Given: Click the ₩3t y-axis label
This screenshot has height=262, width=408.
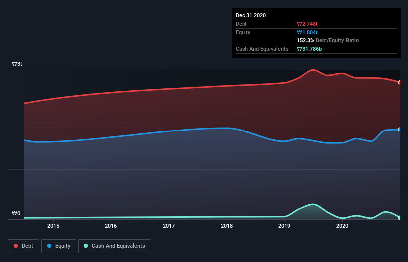Looking at the screenshot, I should (17, 64).
